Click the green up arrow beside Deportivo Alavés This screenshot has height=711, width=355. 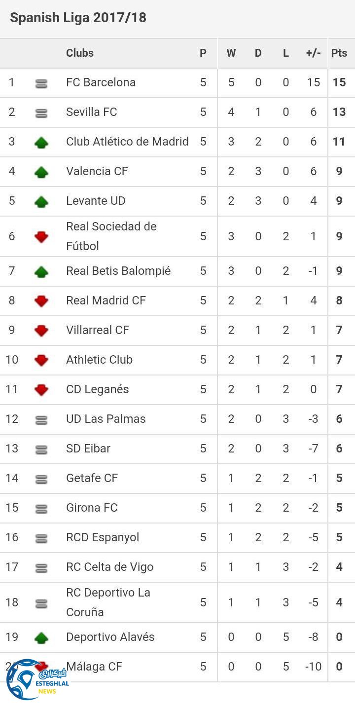[x=41, y=638]
